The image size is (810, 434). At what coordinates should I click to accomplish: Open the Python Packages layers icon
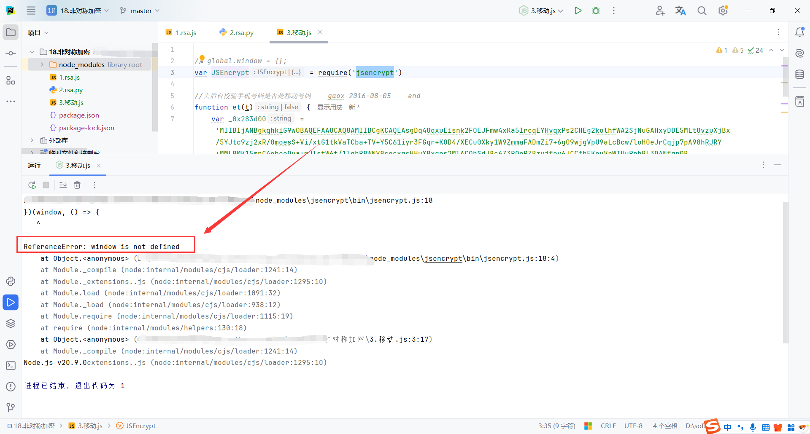(x=11, y=323)
